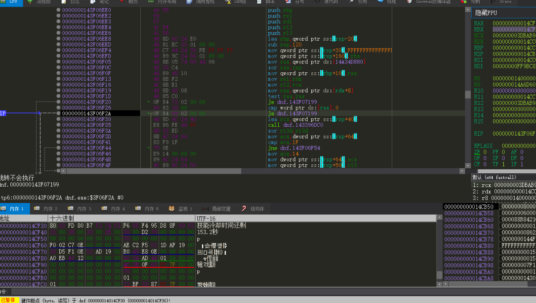Switch to the 内存 4 dump tab
Image resolution: width=536 pixels, height=303 pixels.
(x=113, y=208)
